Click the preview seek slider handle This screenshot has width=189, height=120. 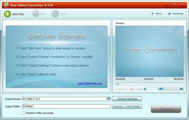pos(117,83)
